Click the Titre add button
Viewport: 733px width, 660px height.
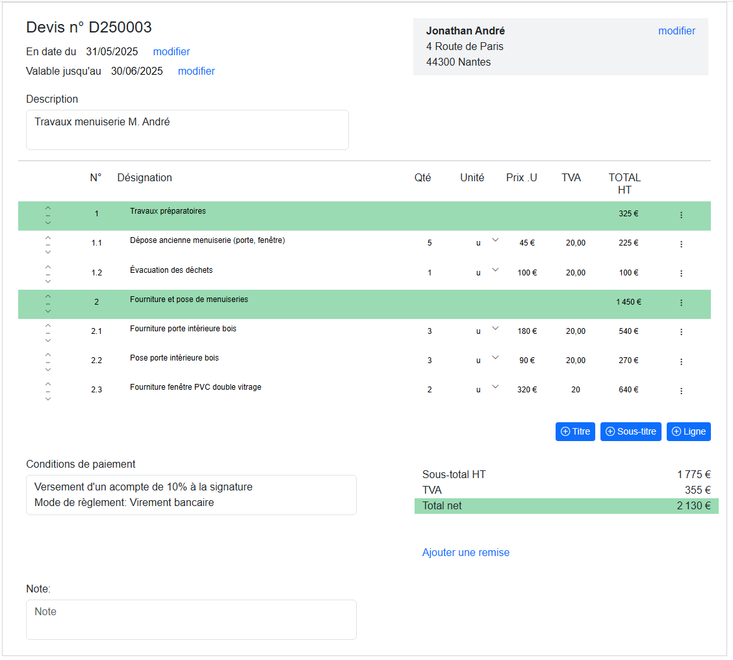pos(575,432)
